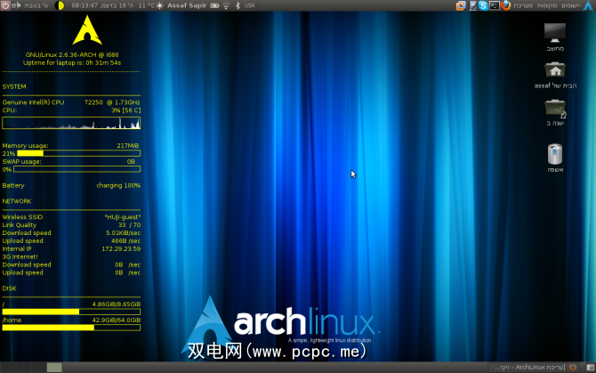Switch the USA keyboard layout indicator
This screenshot has height=373, width=596.
coord(249,5)
